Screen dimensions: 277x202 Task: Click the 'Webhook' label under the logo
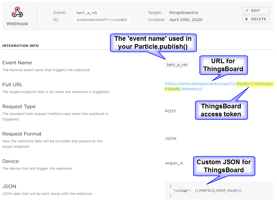pos(17,24)
